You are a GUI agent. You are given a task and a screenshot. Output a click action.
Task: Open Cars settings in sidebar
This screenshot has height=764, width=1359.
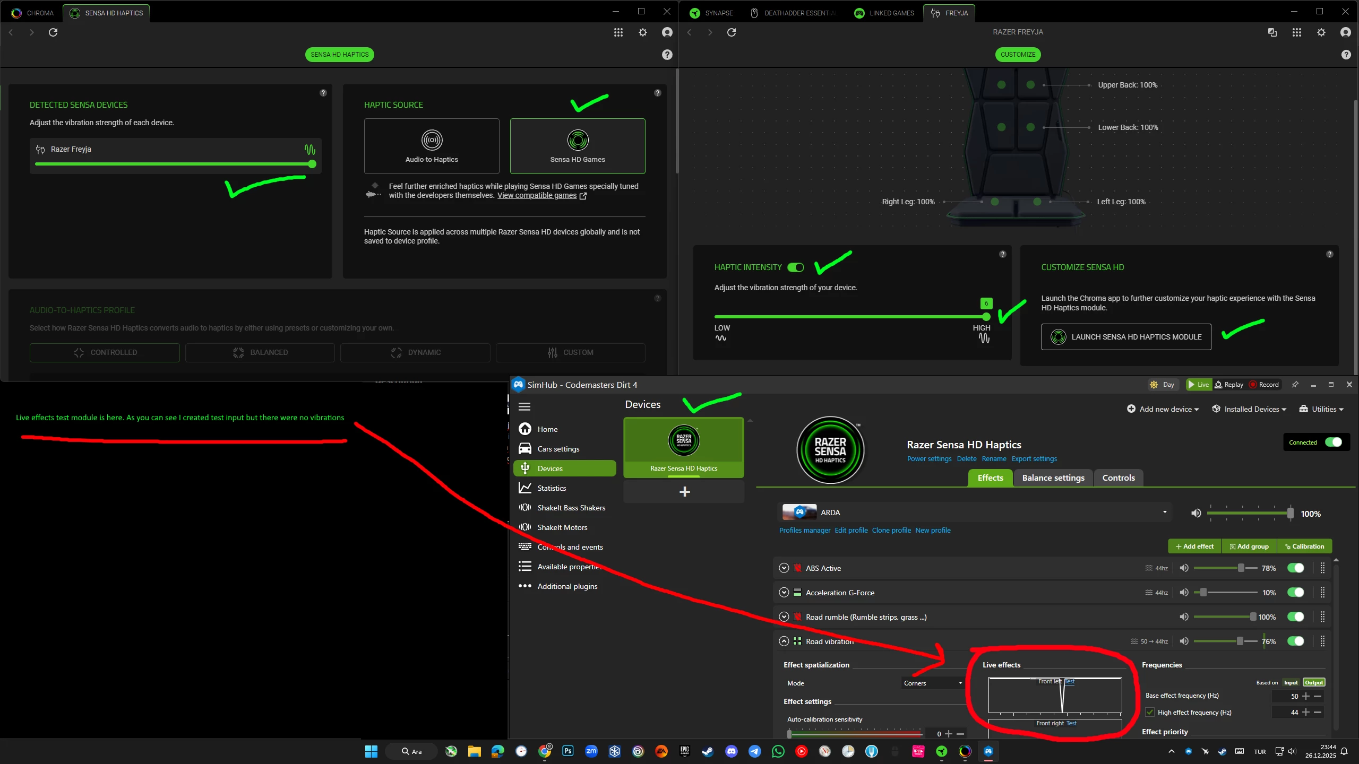[558, 449]
